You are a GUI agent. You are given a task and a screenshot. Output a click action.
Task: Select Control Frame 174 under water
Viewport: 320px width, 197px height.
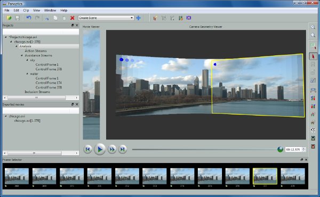click(x=49, y=83)
